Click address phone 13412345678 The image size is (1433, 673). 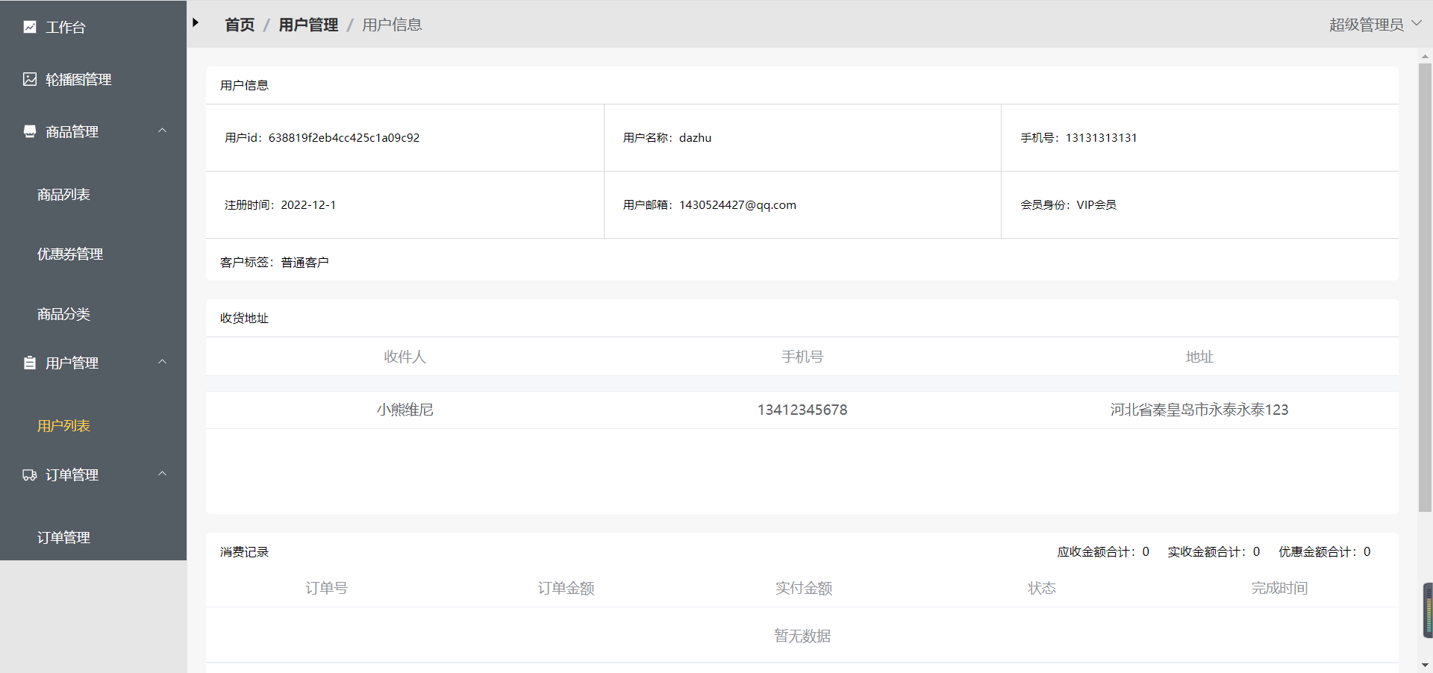point(802,410)
